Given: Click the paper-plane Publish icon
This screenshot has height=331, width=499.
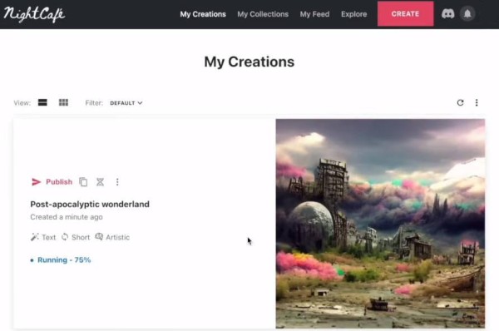Looking at the screenshot, I should [37, 182].
